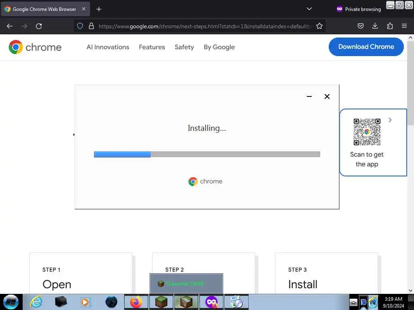The width and height of the screenshot is (414, 310).
Task: Show hidden system tray icons
Action: (353, 302)
